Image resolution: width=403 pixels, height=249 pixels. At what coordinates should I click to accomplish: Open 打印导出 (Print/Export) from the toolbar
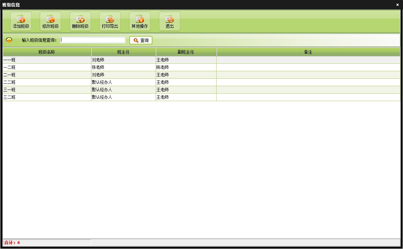(110, 21)
